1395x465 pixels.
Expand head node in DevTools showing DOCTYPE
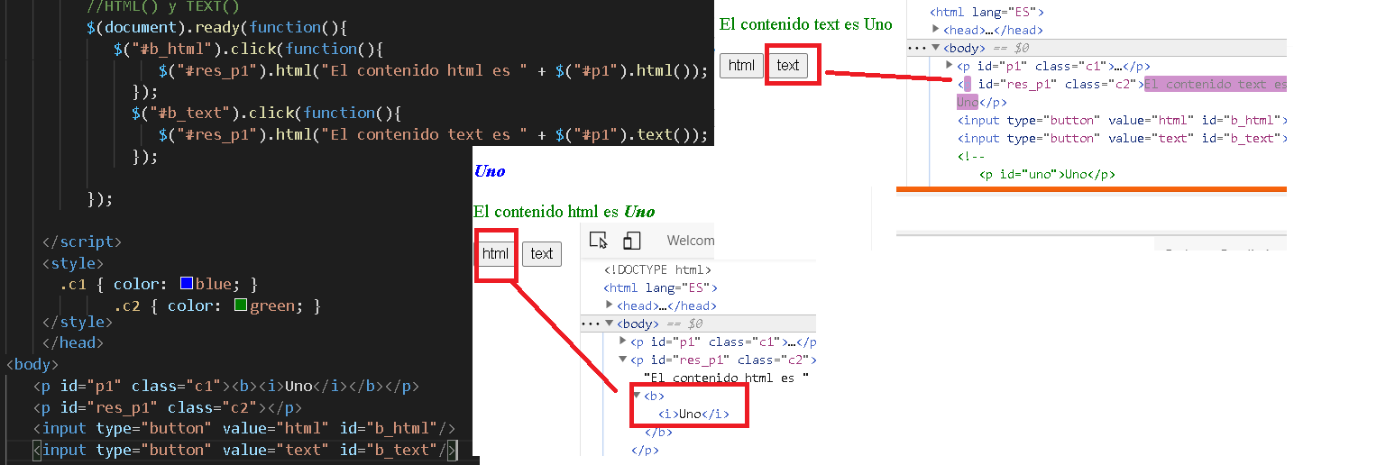610,305
